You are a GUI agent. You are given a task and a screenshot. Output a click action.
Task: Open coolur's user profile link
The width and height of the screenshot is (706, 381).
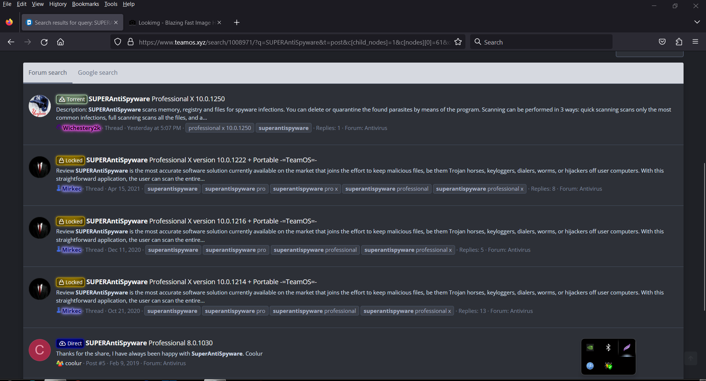[73, 363]
